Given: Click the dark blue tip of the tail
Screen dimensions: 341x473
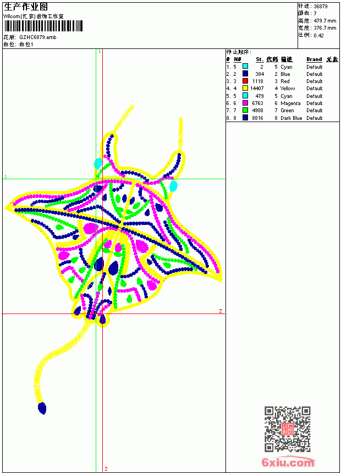Looking at the screenshot, I should tap(42, 408).
